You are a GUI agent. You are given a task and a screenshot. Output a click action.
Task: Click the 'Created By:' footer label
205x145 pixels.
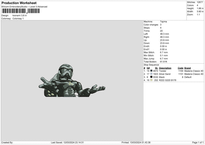pyautogui.click(x=7, y=143)
